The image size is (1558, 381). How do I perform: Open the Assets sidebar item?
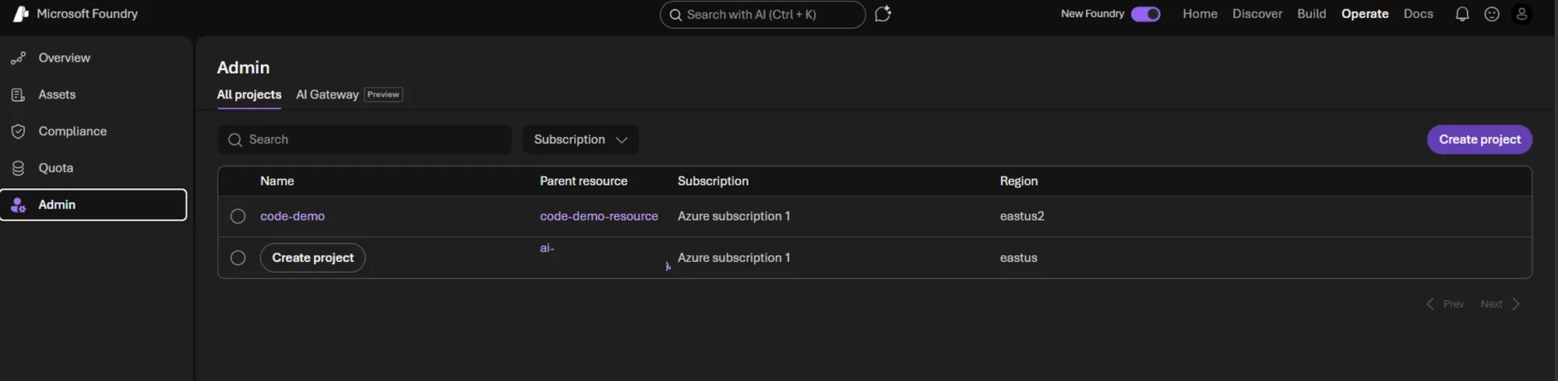tap(93, 95)
